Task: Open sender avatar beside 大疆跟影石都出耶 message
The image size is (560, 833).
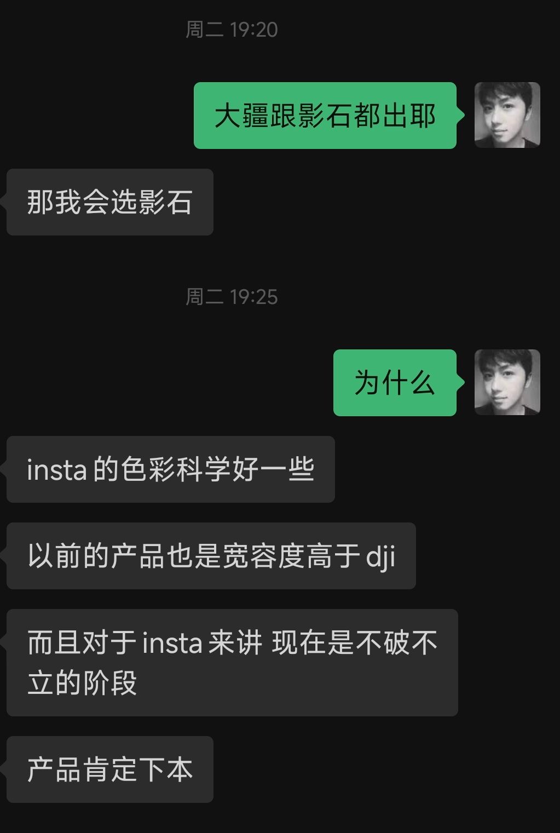Action: coord(507,115)
